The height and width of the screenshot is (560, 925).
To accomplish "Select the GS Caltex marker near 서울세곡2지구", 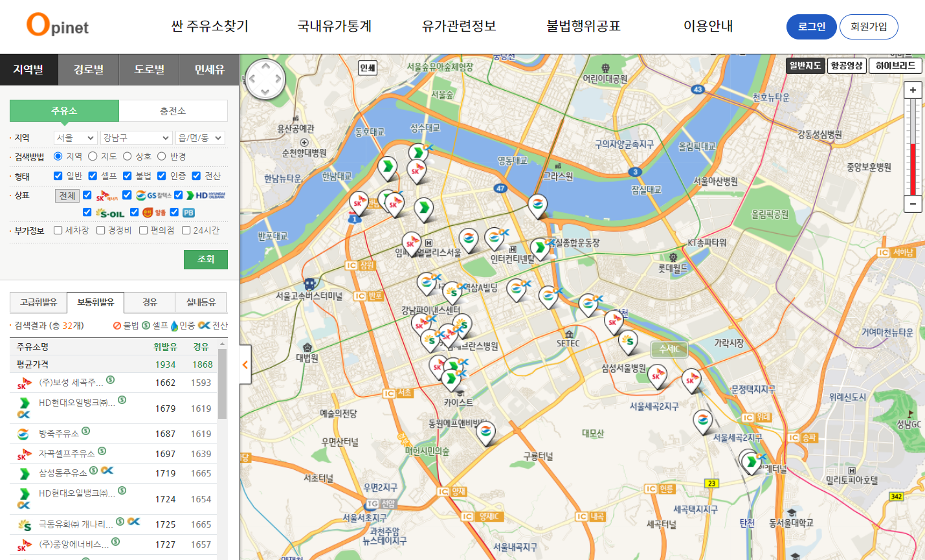I will (x=702, y=421).
